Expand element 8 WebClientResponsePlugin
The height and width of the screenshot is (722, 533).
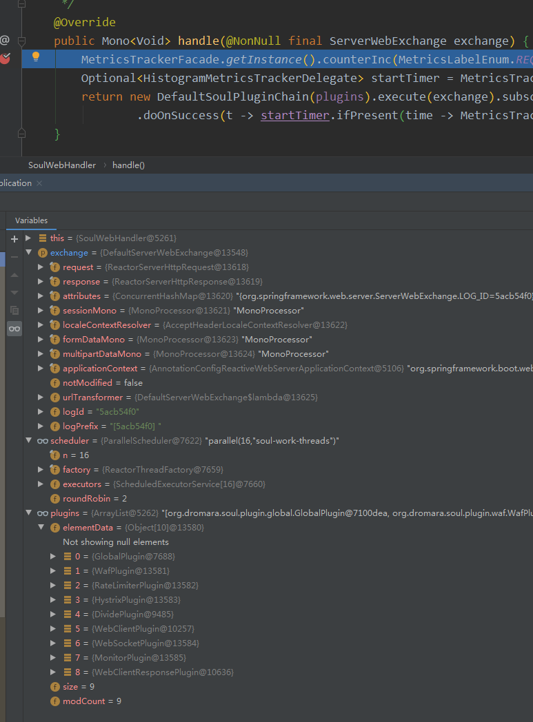tap(53, 672)
